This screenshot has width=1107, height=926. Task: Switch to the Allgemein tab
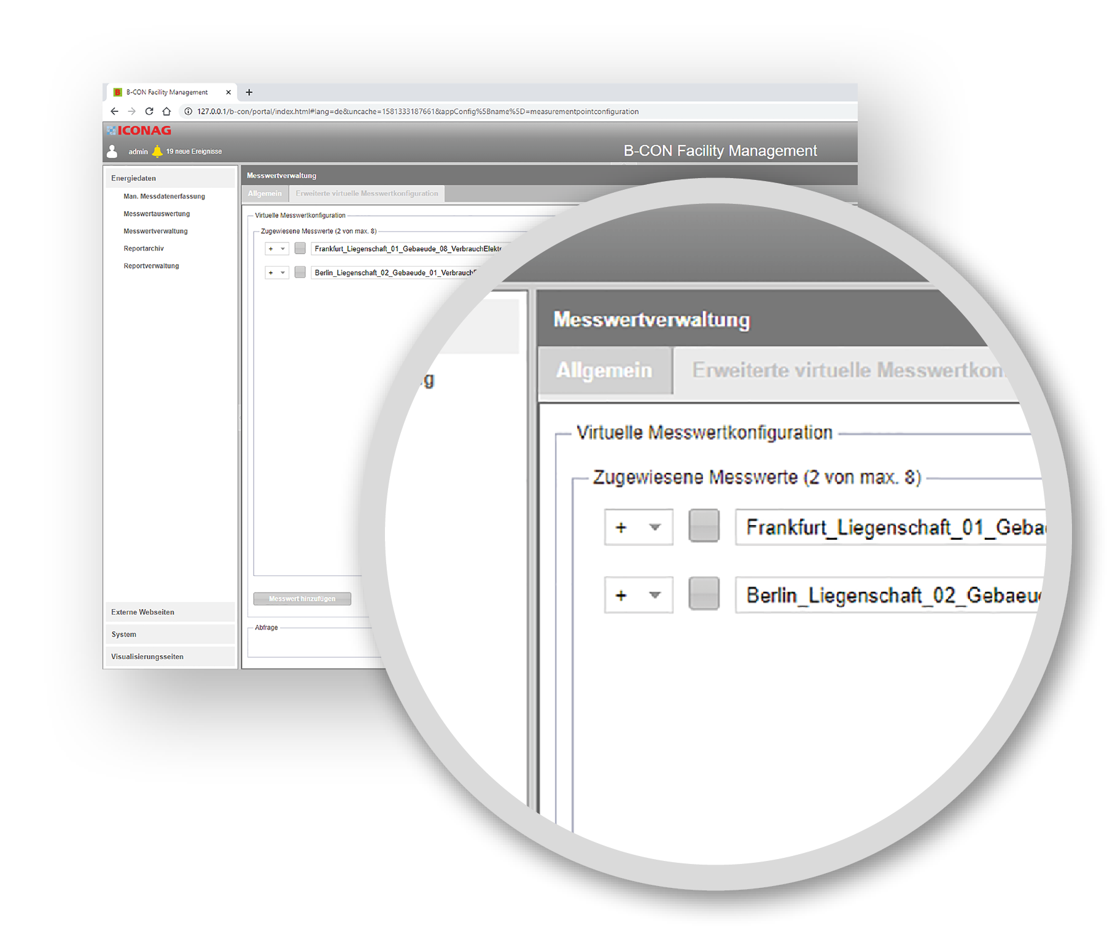(x=265, y=193)
